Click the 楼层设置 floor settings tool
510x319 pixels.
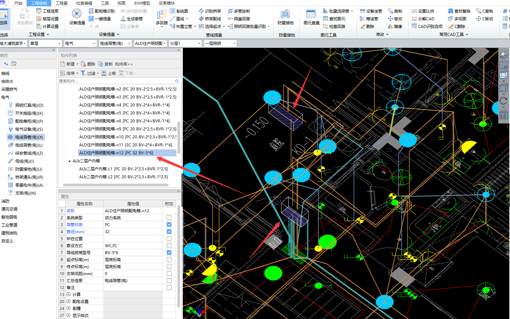47,19
